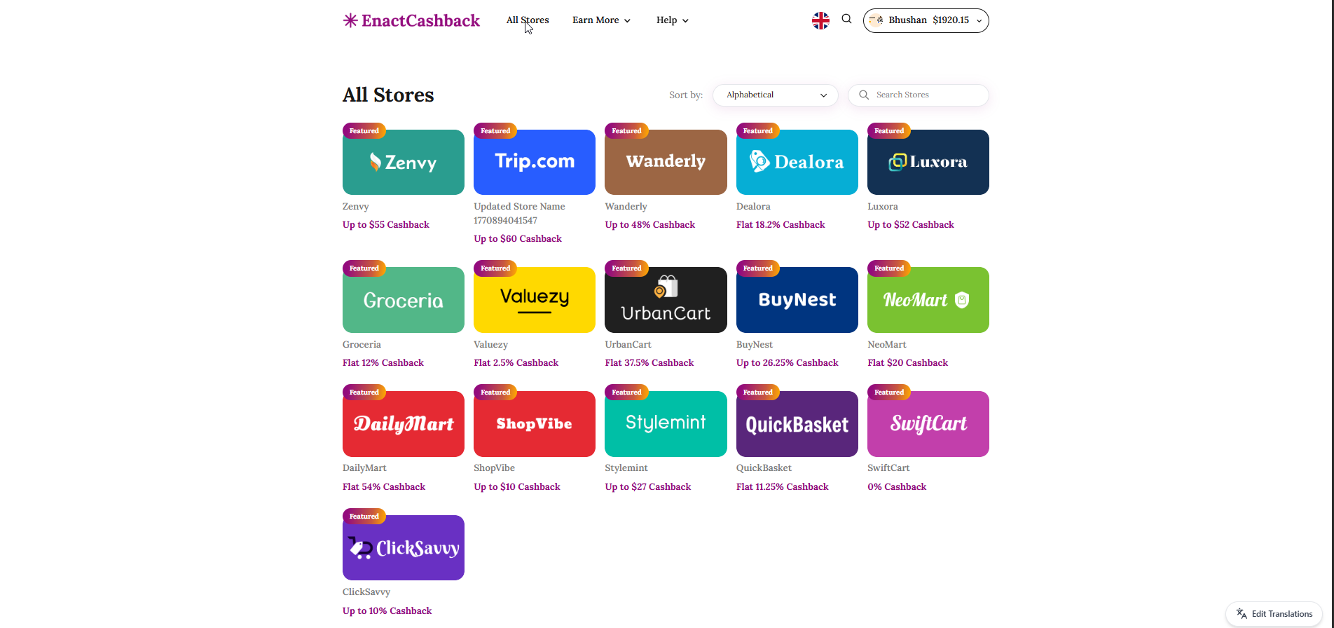Expand the Alphabetical sort dropdown
The height and width of the screenshot is (628, 1334).
(775, 95)
